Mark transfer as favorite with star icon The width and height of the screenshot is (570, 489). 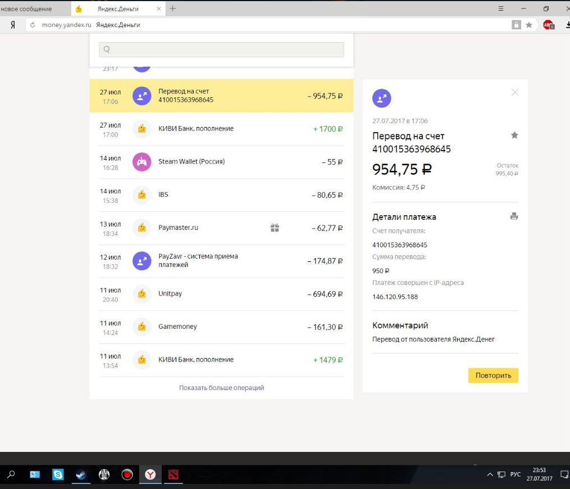pos(514,135)
